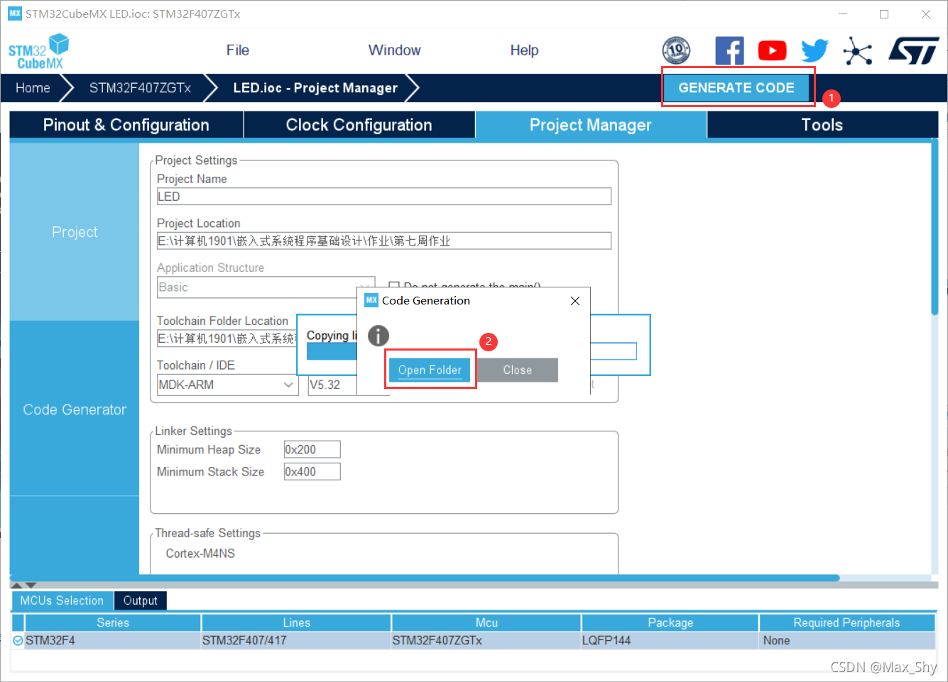Click the Minimum Stack Size field 0x400
The height and width of the screenshot is (682, 948).
point(312,472)
